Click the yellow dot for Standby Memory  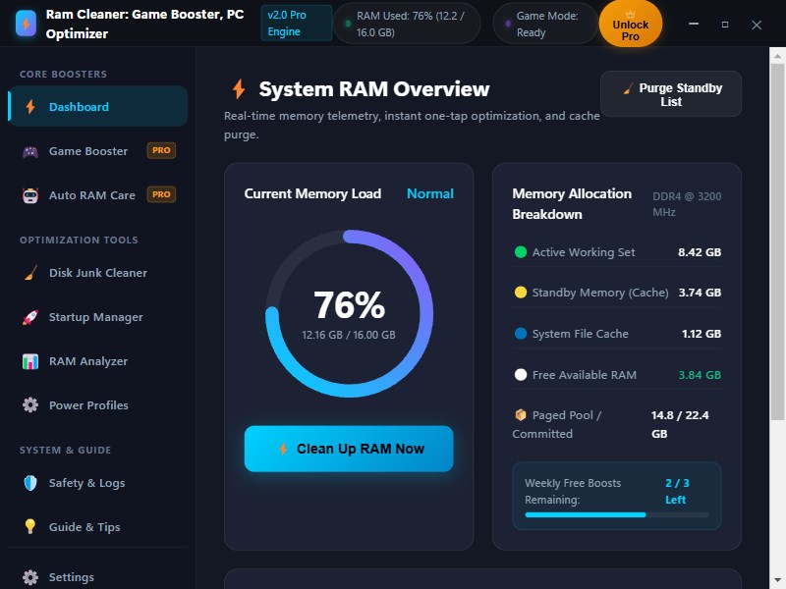521,292
